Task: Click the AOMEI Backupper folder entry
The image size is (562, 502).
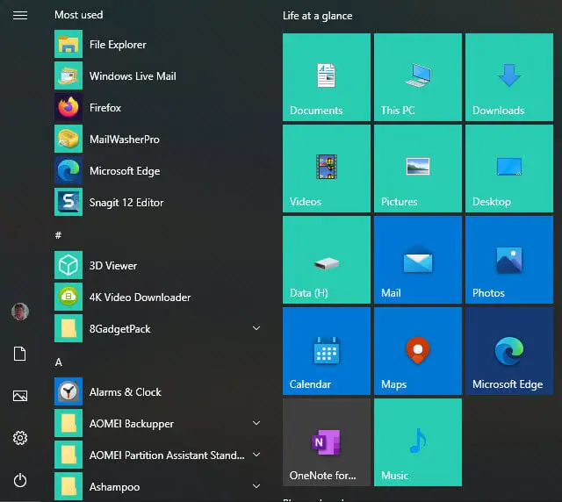Action: [x=159, y=424]
